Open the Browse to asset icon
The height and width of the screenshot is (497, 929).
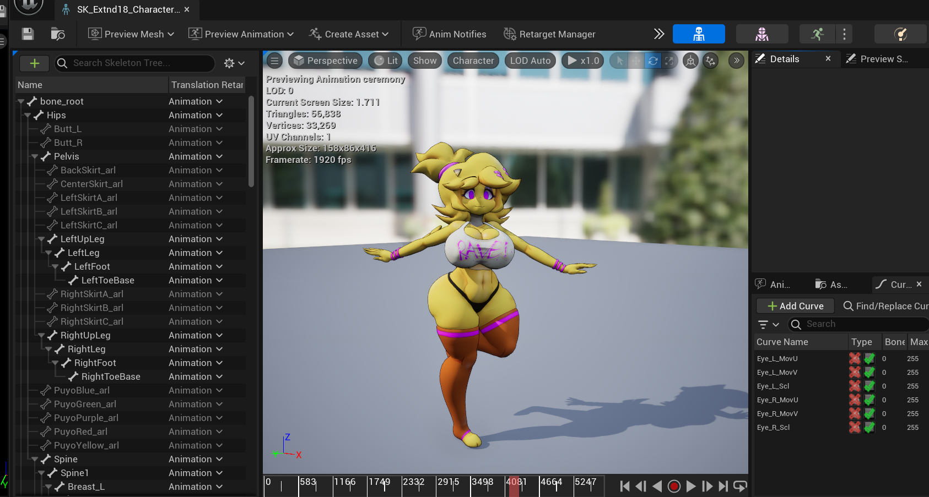[58, 34]
